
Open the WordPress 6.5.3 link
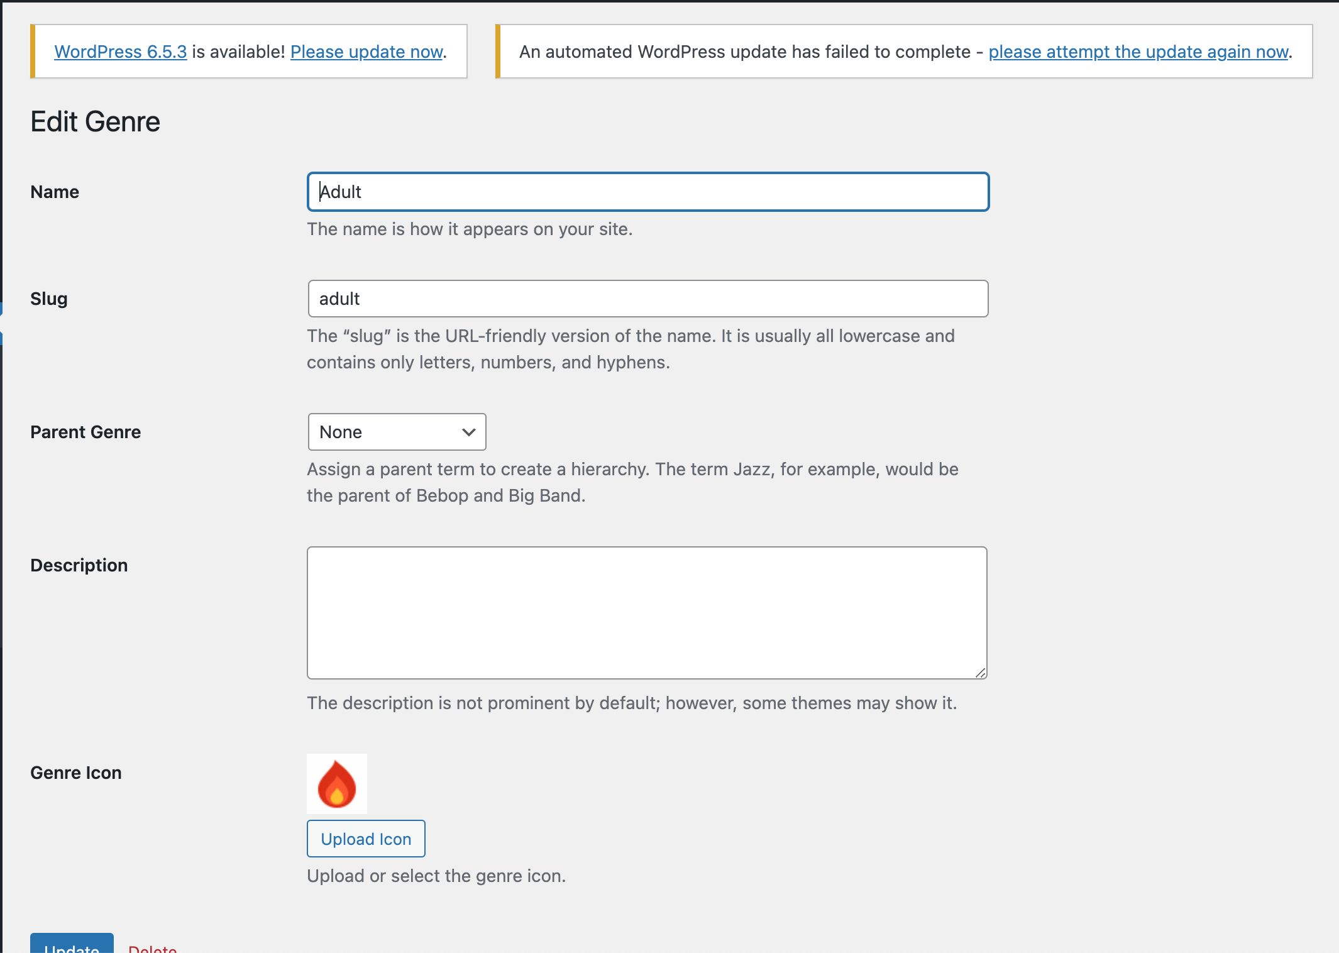click(x=120, y=52)
